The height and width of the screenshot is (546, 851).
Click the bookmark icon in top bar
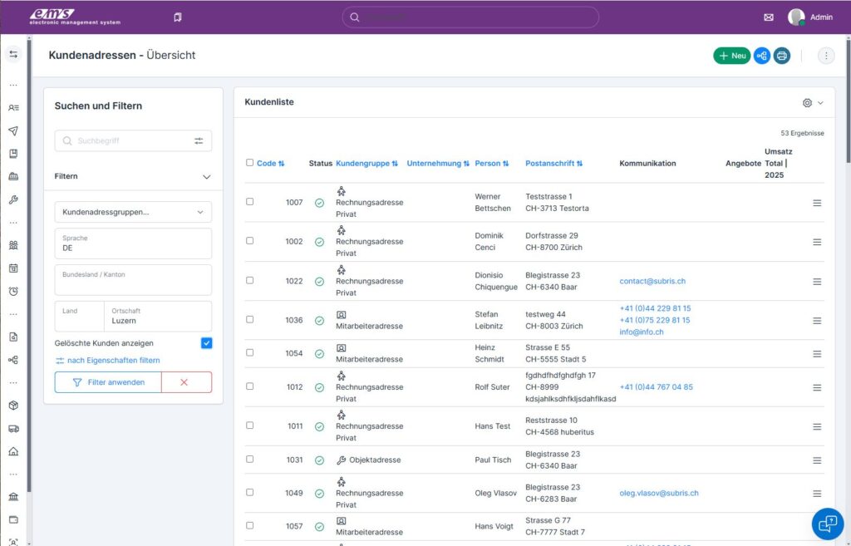click(178, 17)
